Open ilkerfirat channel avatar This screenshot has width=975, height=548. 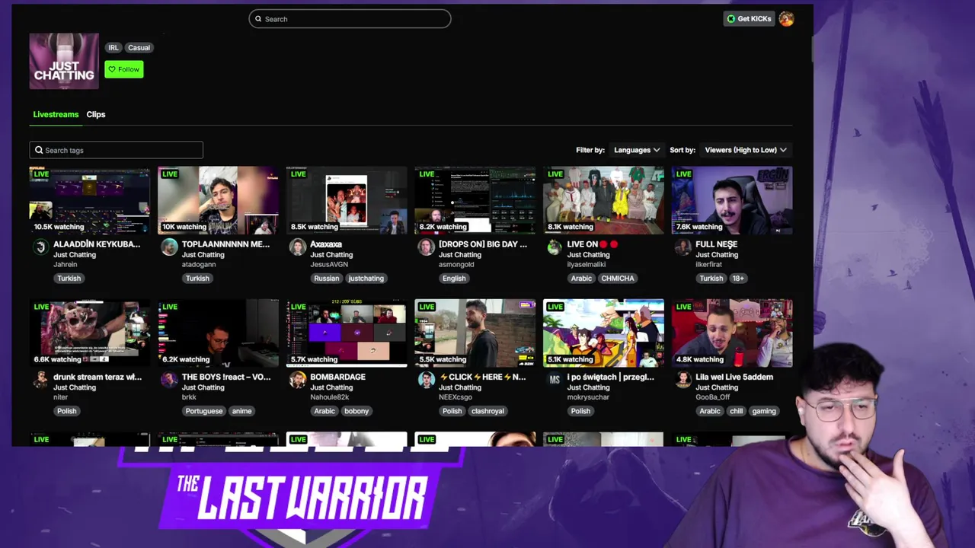point(683,247)
